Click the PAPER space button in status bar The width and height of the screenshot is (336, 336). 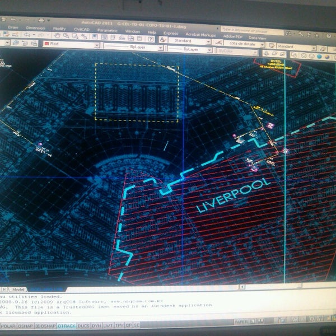241,322
